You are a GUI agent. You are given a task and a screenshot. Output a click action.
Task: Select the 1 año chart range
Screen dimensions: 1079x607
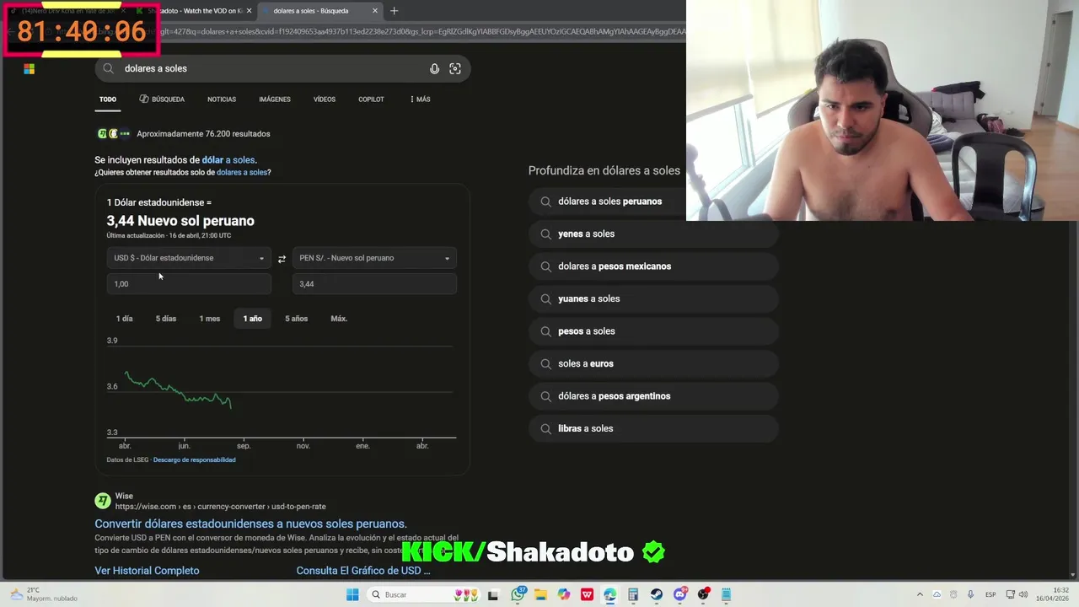pyautogui.click(x=253, y=319)
